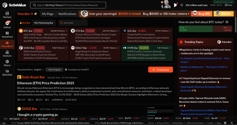
Task: Open the SoSoValue home logo
Action: (x=14, y=5)
